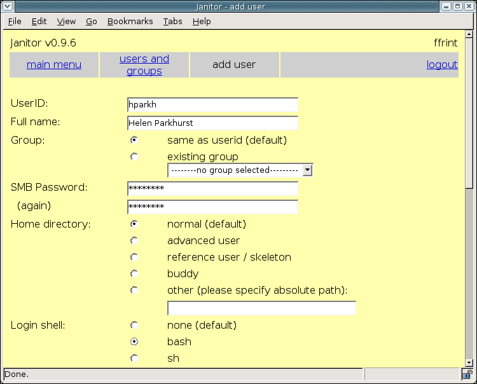The height and width of the screenshot is (384, 477).
Task: Select the existing group radio button
Action: point(134,156)
